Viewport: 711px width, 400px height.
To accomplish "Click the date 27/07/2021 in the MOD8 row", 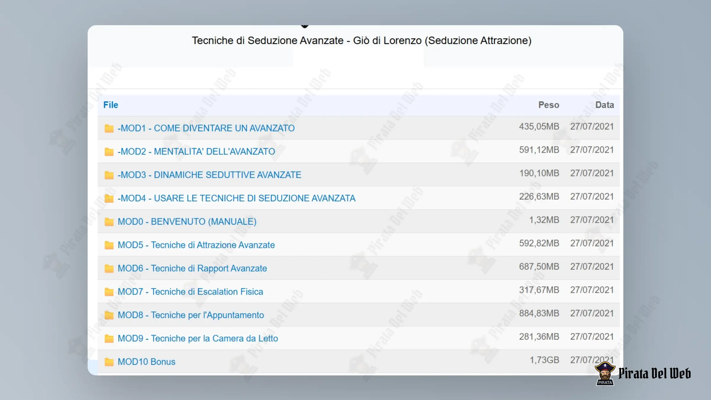I will [592, 313].
